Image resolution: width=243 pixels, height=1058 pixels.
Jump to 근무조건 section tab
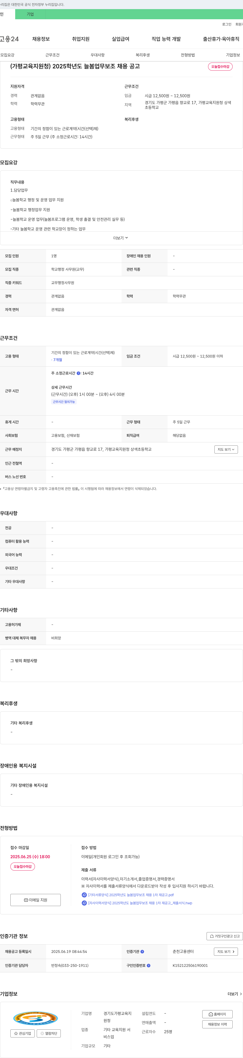point(53,55)
